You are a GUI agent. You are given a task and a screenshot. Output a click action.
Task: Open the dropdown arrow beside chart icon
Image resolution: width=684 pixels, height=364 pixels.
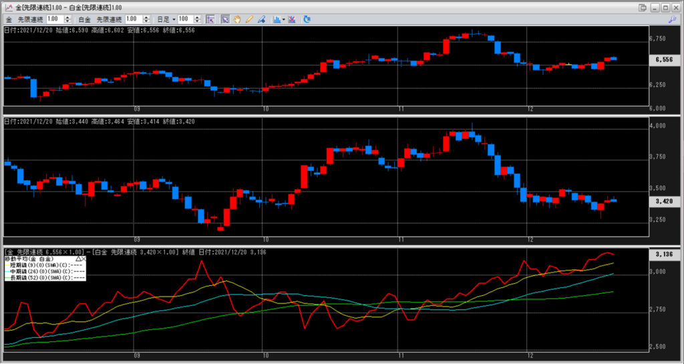click(x=285, y=19)
